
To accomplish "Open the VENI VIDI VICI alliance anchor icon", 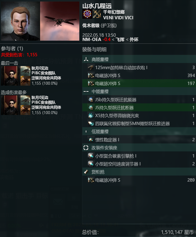I will pyautogui.click(x=97, y=14).
